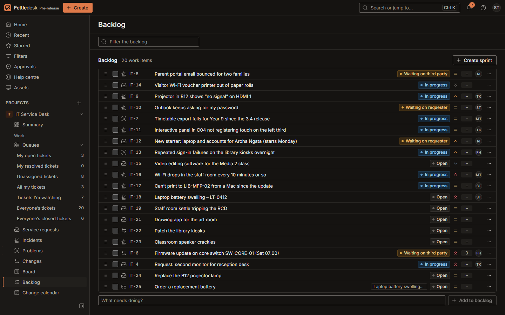Select the checkbox for IT-10
This screenshot has height=315, width=505.
pyautogui.click(x=115, y=107)
